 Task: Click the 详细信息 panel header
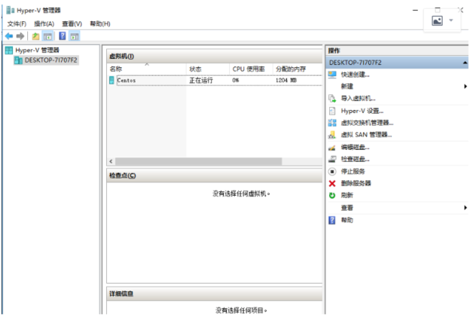215,294
